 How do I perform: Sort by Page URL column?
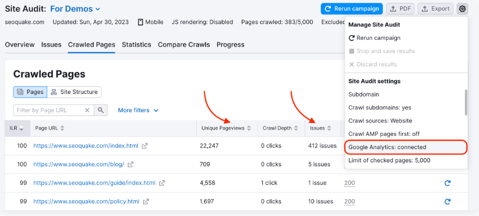(50, 128)
